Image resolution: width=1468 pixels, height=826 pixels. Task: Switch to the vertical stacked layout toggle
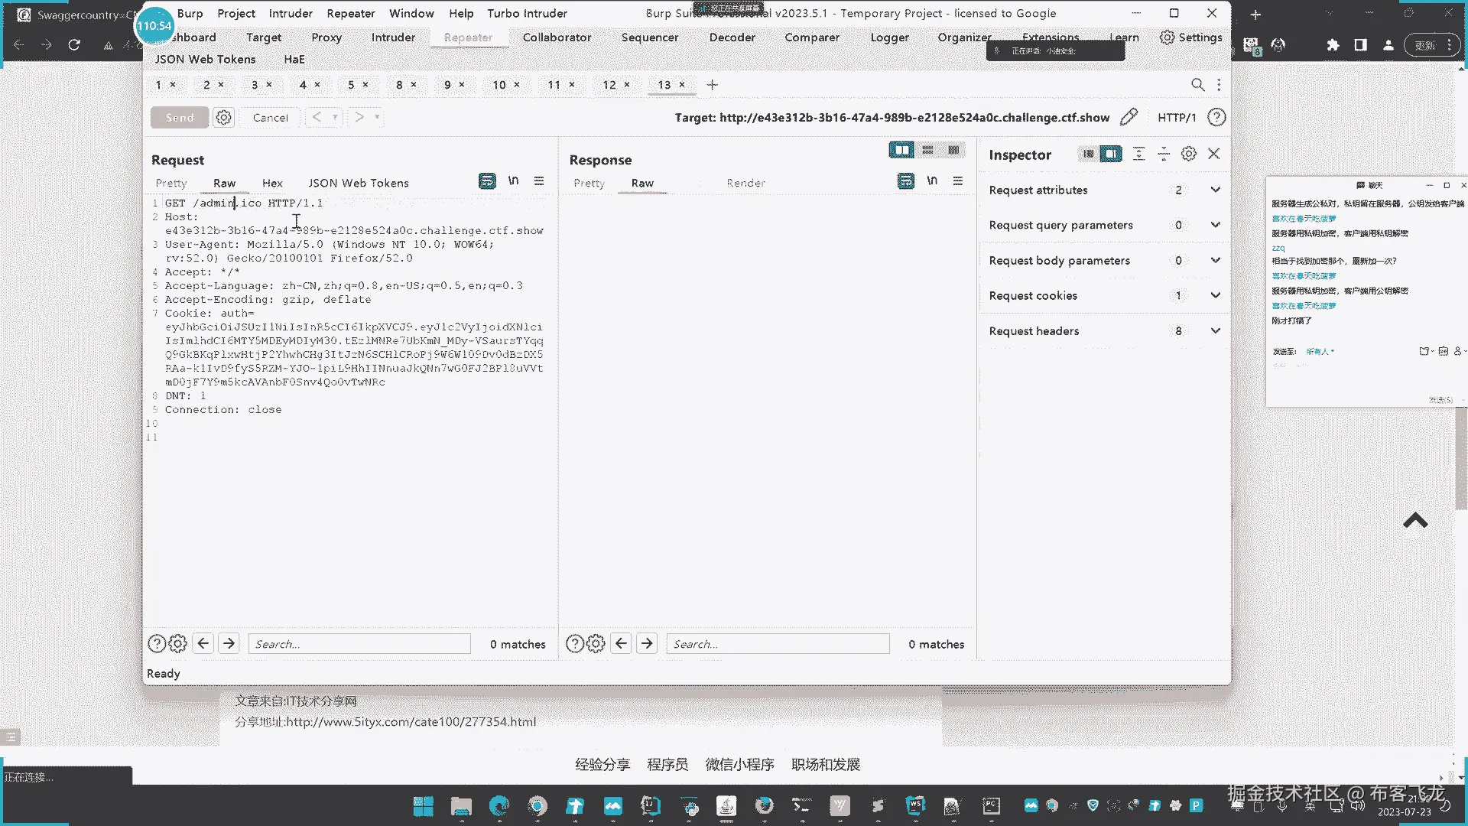[x=927, y=150]
